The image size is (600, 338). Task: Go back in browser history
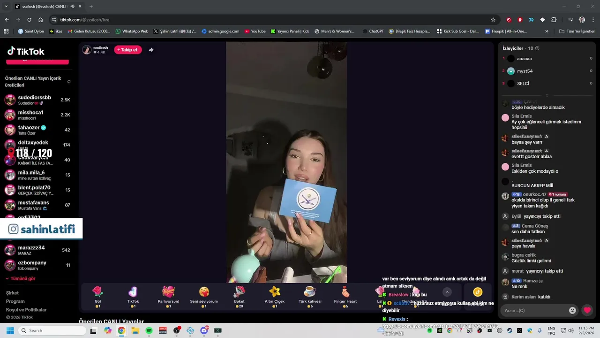7,20
